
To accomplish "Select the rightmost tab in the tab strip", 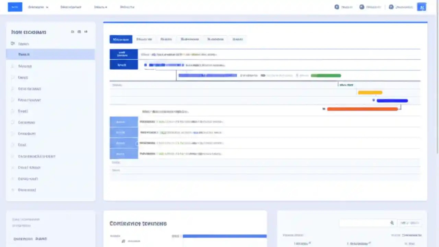I will click(x=237, y=39).
